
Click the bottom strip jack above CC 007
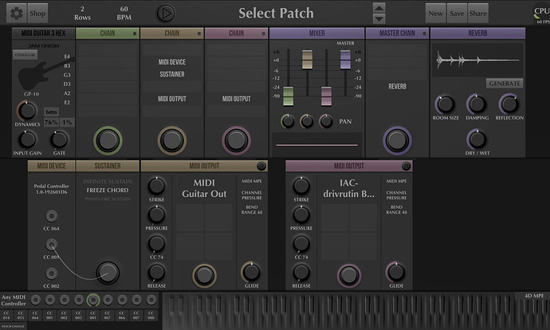pos(136,300)
